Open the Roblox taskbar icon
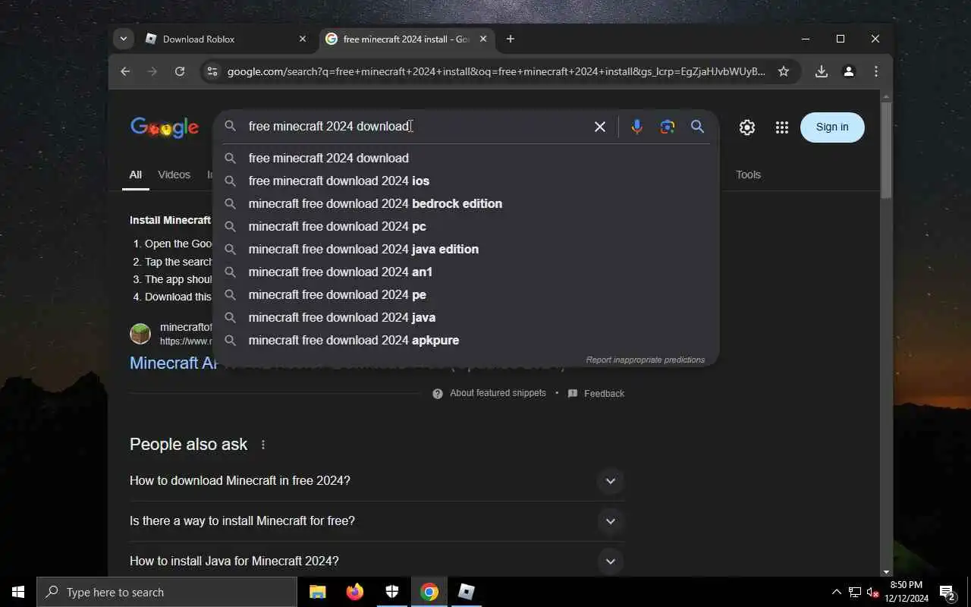 point(466,592)
